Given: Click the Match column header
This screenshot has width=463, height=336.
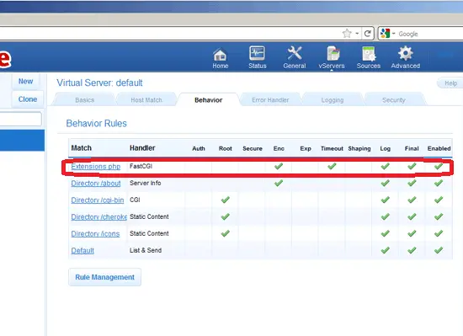Looking at the screenshot, I should pos(81,148).
